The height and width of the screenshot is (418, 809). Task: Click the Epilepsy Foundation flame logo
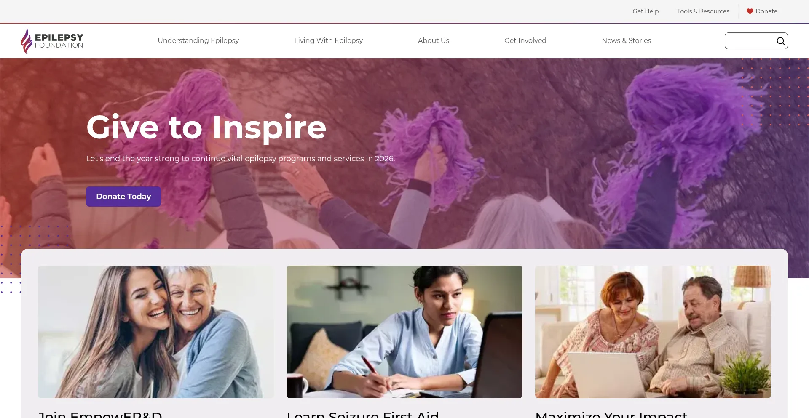click(27, 41)
